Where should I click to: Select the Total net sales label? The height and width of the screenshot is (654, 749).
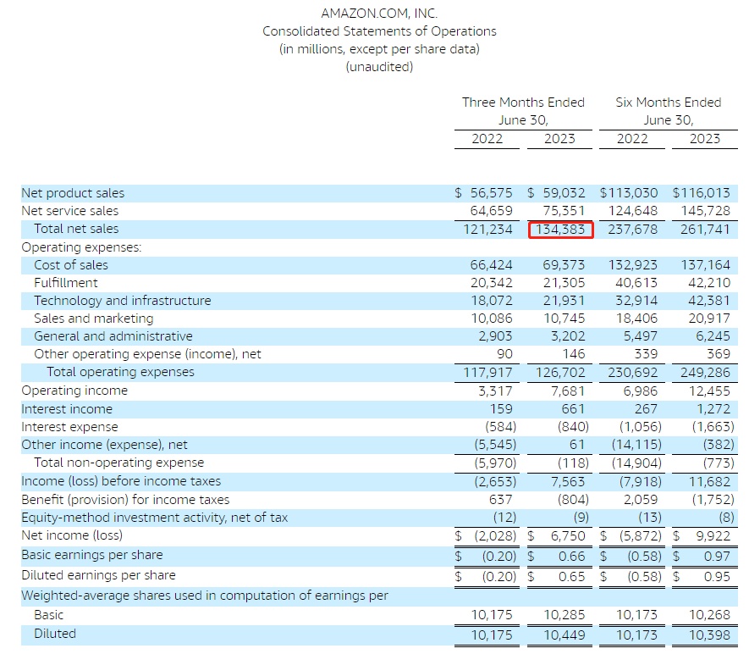point(76,229)
